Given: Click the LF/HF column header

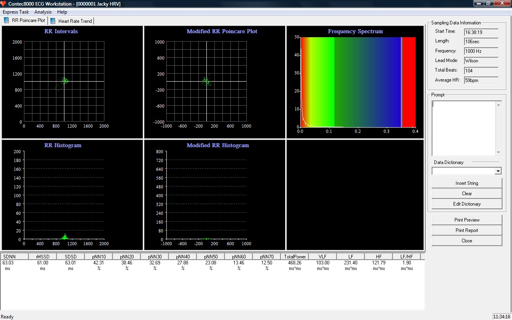Looking at the screenshot, I should 406,256.
